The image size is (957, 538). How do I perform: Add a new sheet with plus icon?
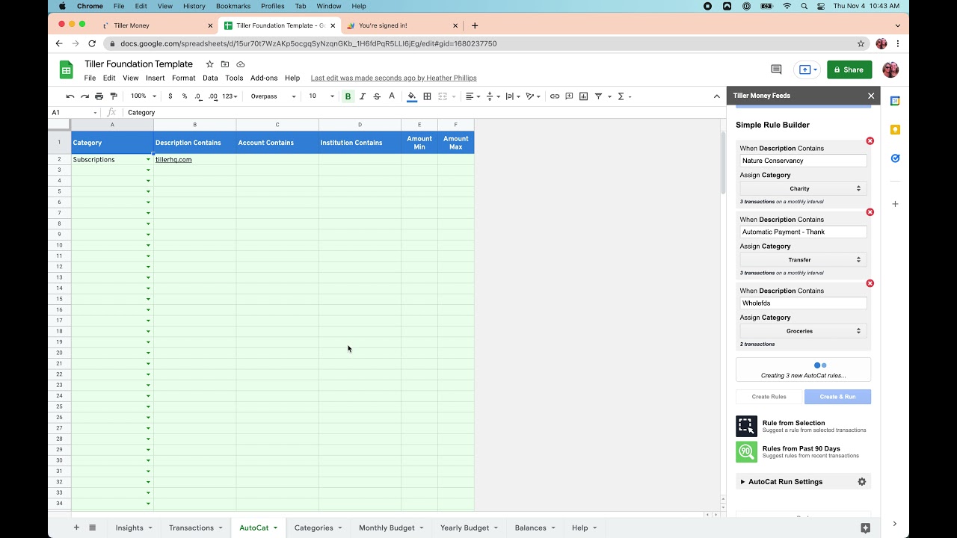76,528
